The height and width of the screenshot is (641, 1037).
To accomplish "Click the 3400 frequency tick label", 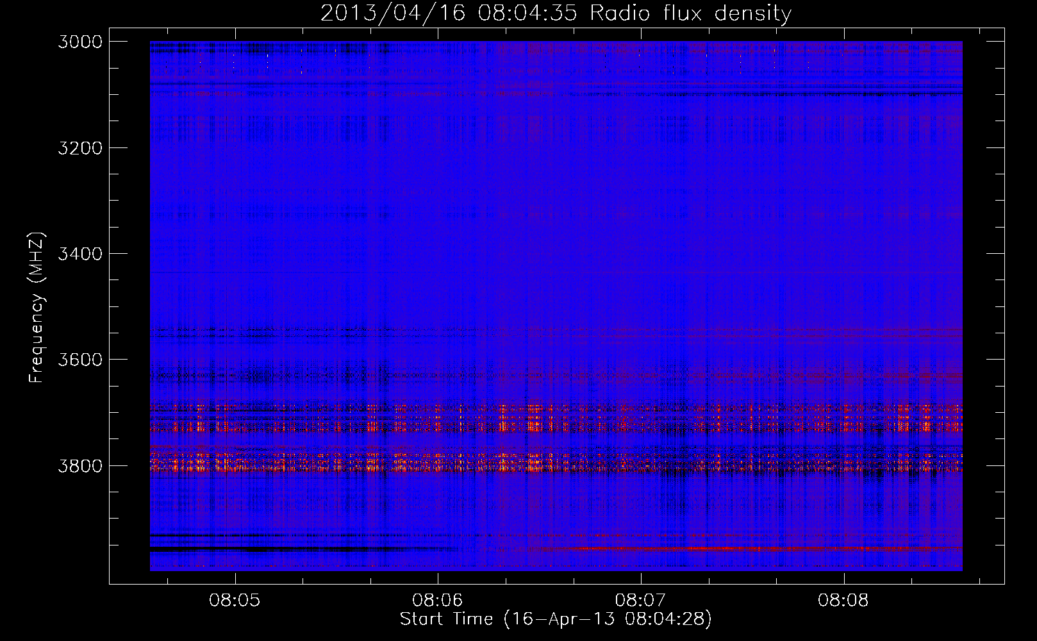I will pos(80,254).
